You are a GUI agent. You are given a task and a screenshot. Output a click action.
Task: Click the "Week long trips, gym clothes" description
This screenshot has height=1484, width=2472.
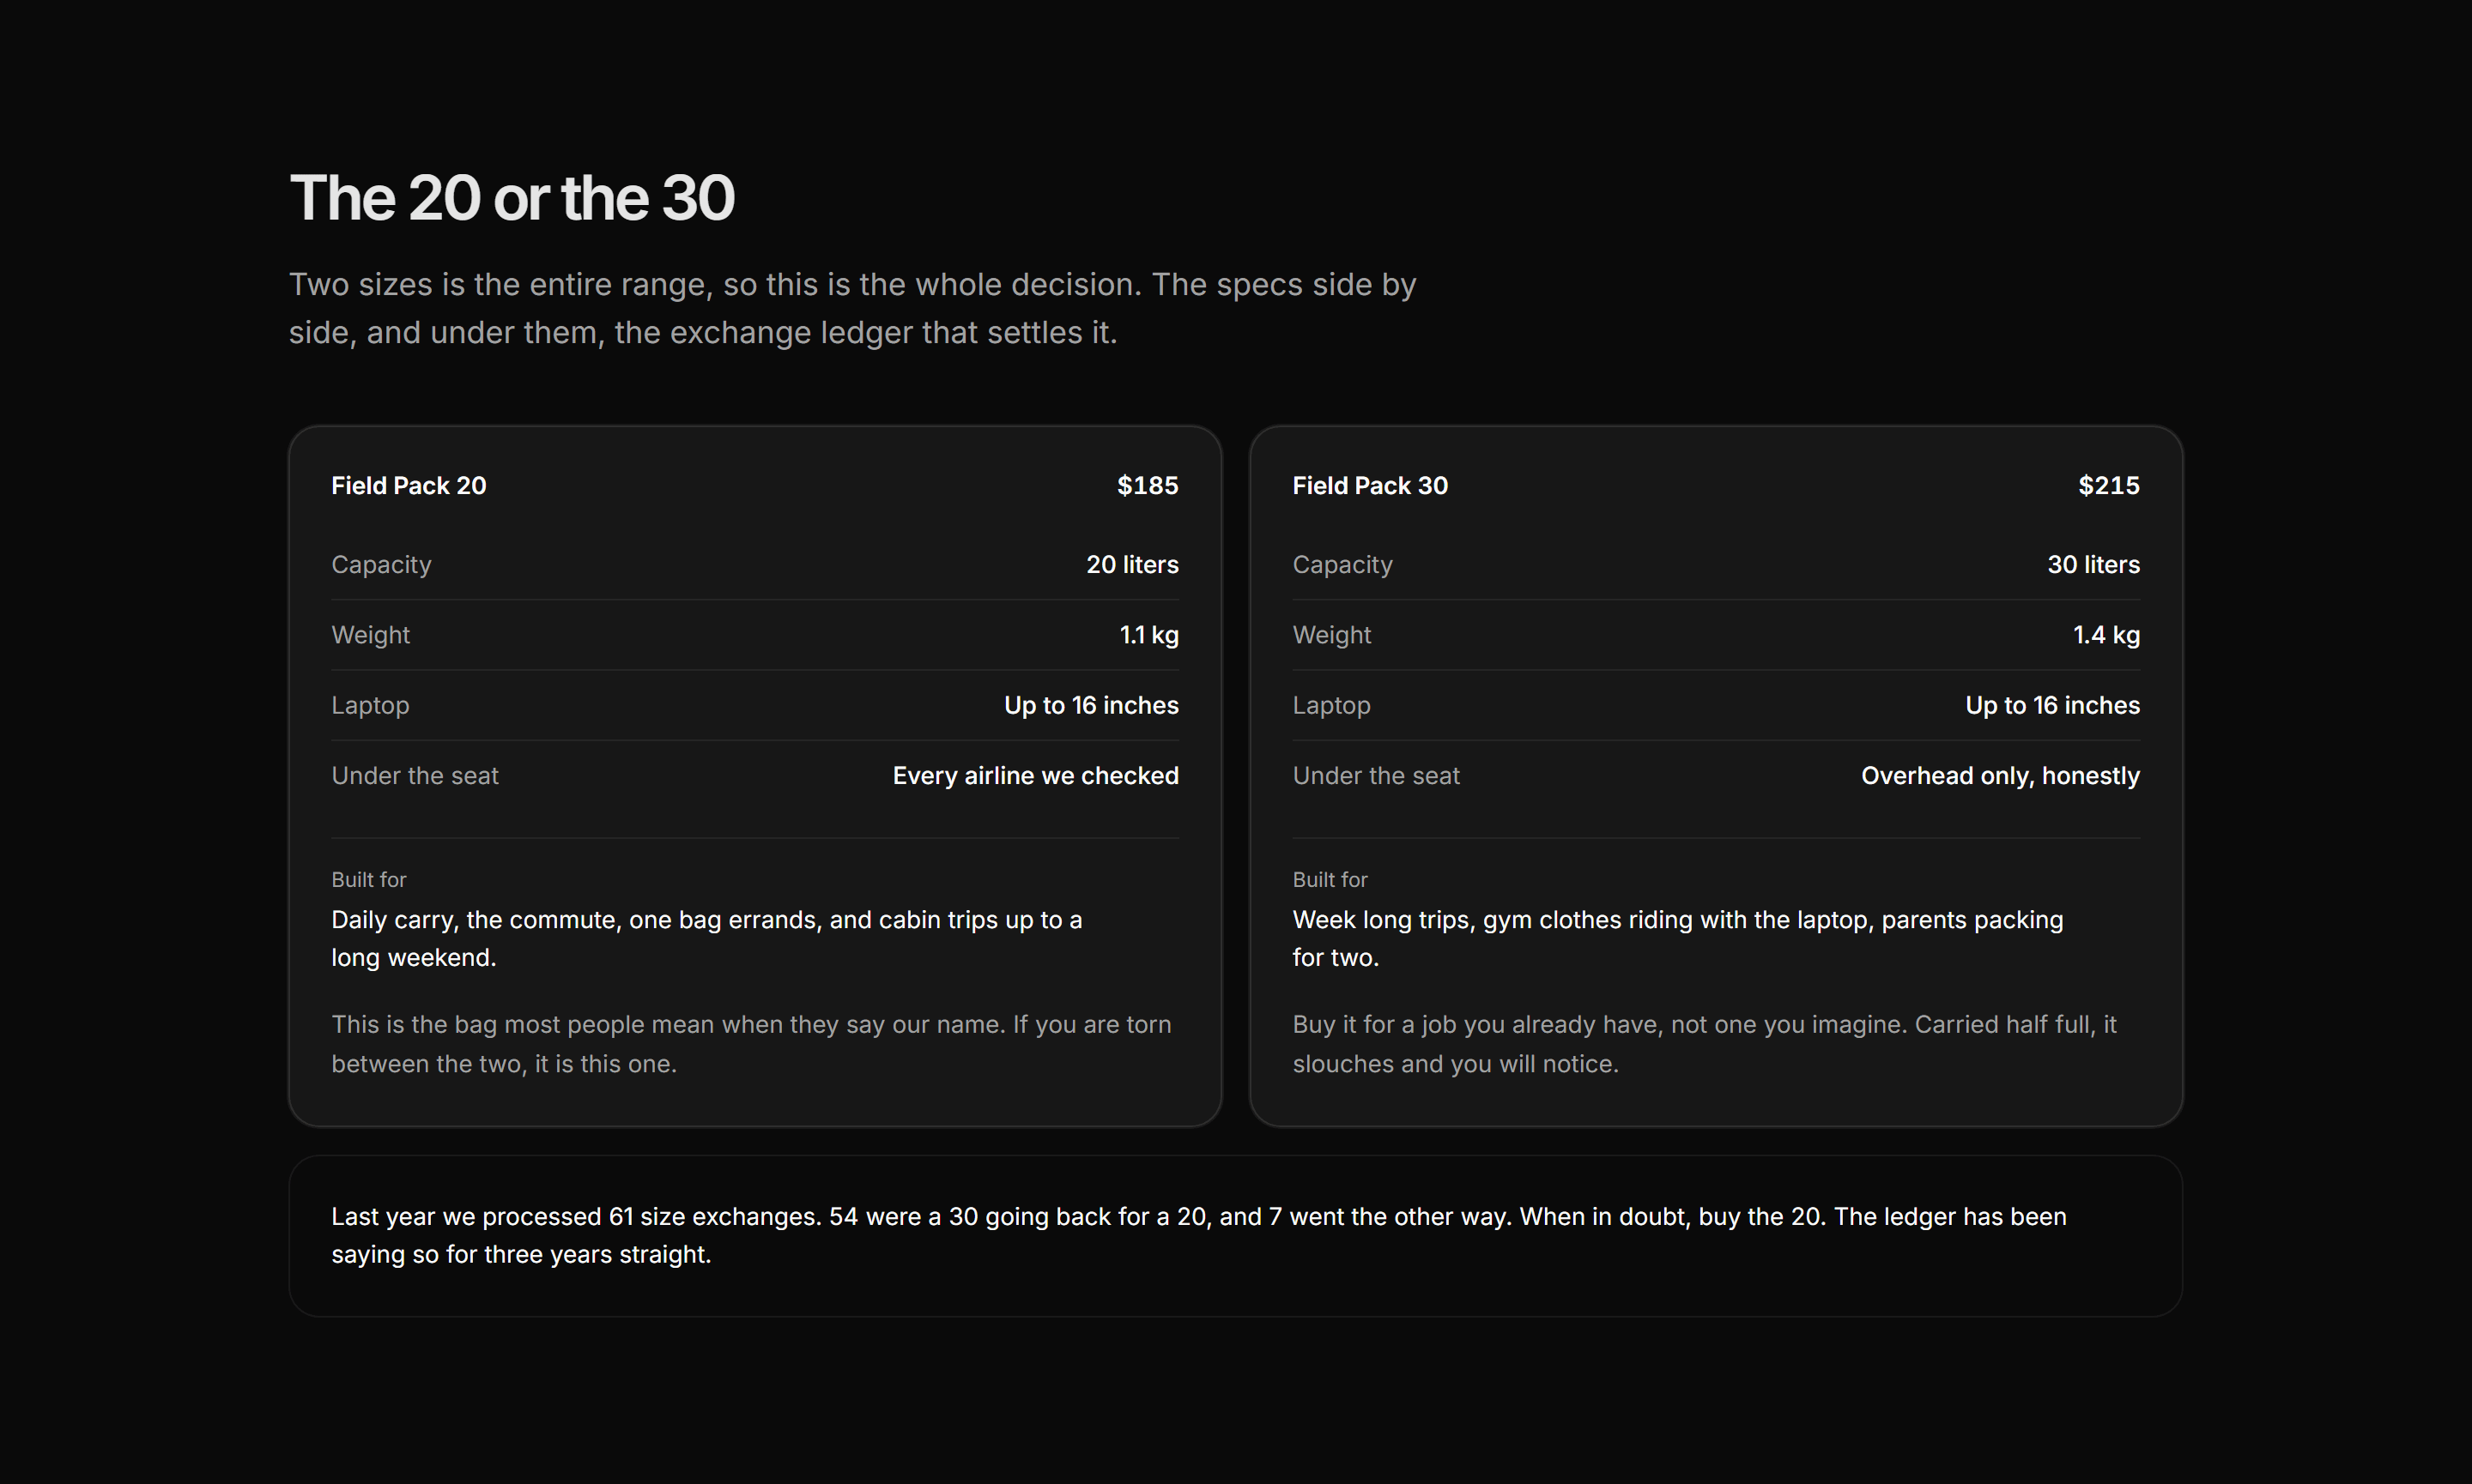pos(1678,938)
